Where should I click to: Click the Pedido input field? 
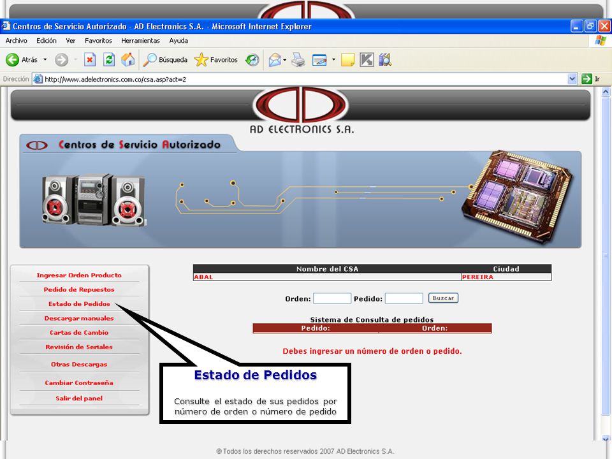[404, 298]
